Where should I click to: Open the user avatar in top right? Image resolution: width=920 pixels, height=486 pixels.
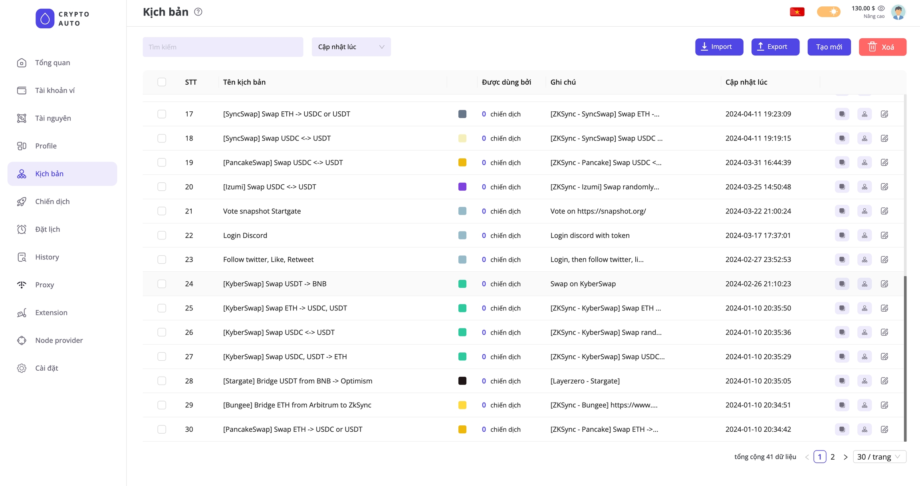coord(898,12)
